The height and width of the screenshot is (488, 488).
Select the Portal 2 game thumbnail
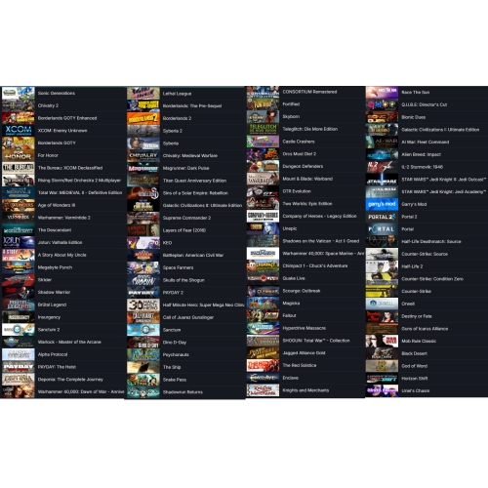click(382, 217)
